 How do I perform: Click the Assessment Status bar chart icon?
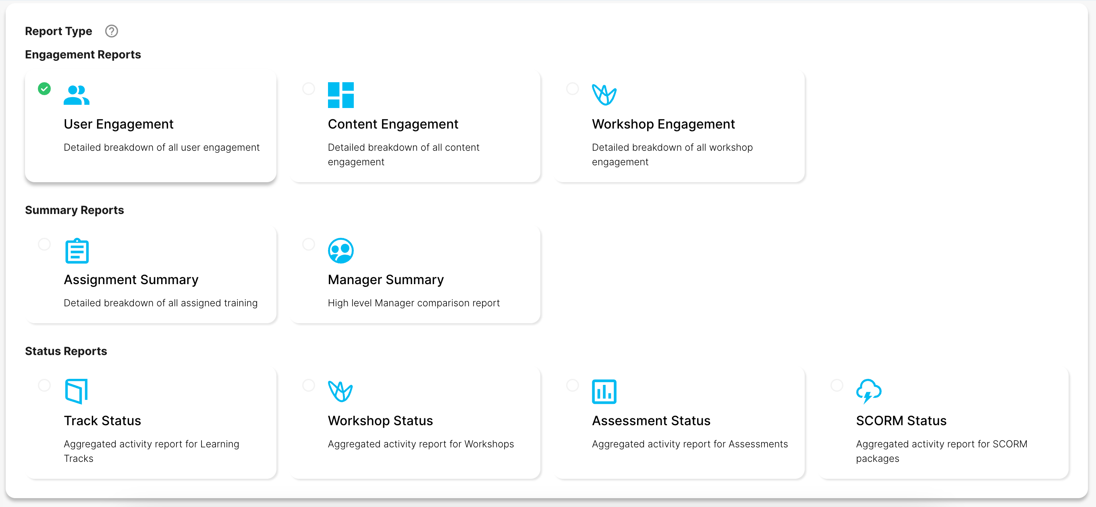[604, 392]
